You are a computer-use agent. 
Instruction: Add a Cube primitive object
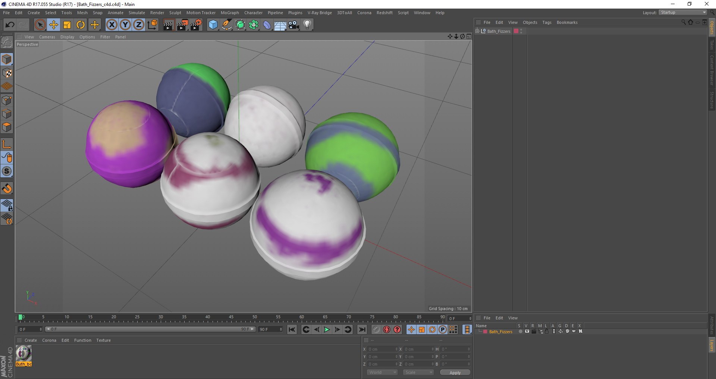[x=213, y=25]
